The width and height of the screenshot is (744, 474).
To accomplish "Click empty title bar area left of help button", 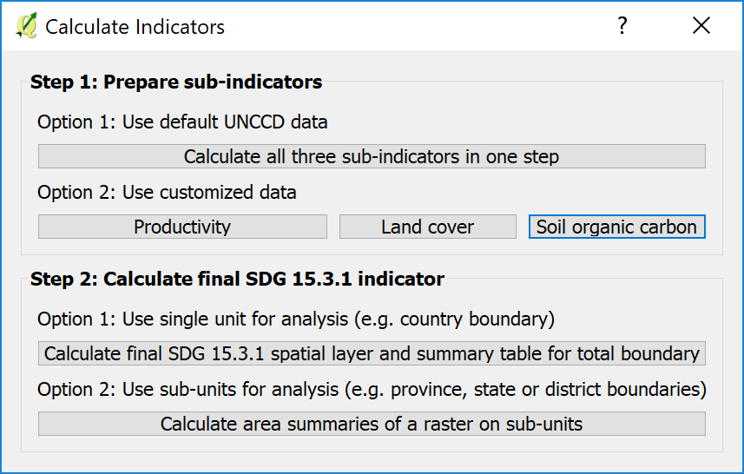I will point(417,27).
